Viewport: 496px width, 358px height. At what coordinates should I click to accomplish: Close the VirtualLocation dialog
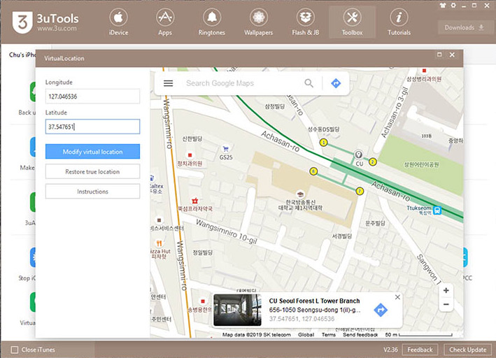[x=452, y=55]
